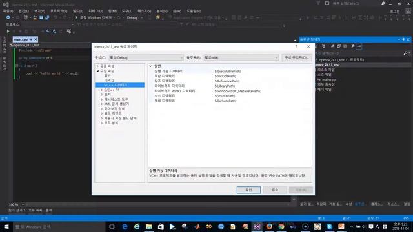Open Chrome from taskbar
Screen dimensions: 413x232
281,226
